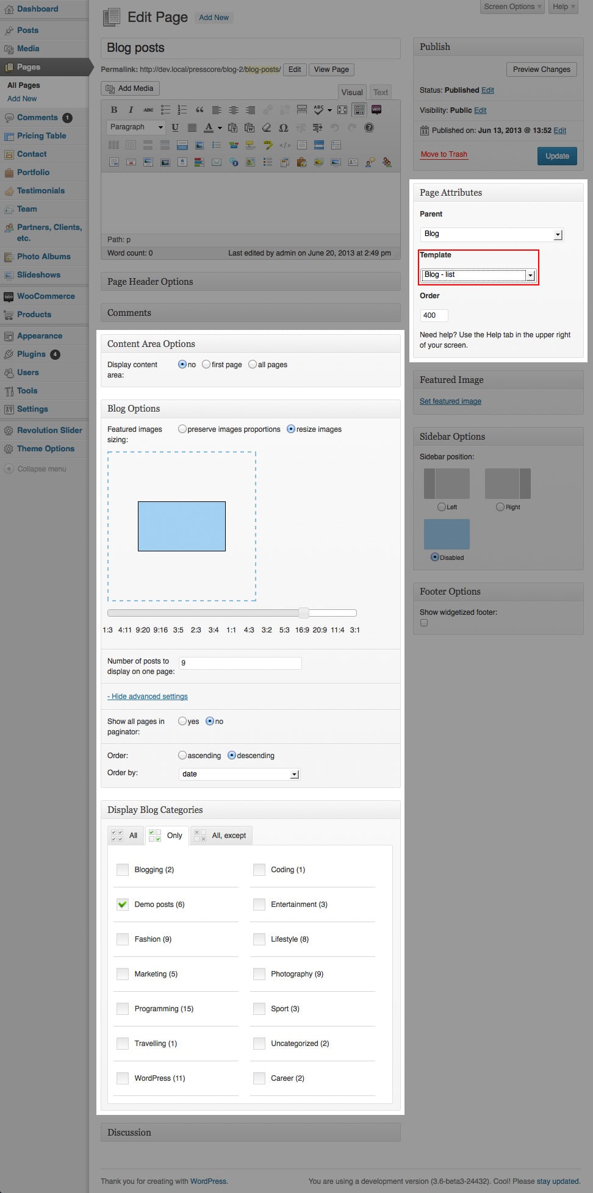The height and width of the screenshot is (1193, 593).
Task: Click the Update button
Action: tap(556, 156)
